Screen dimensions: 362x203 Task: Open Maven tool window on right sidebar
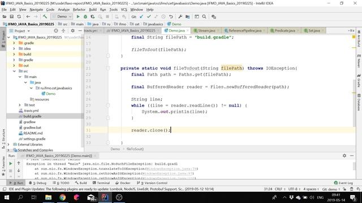[x=359, y=61]
